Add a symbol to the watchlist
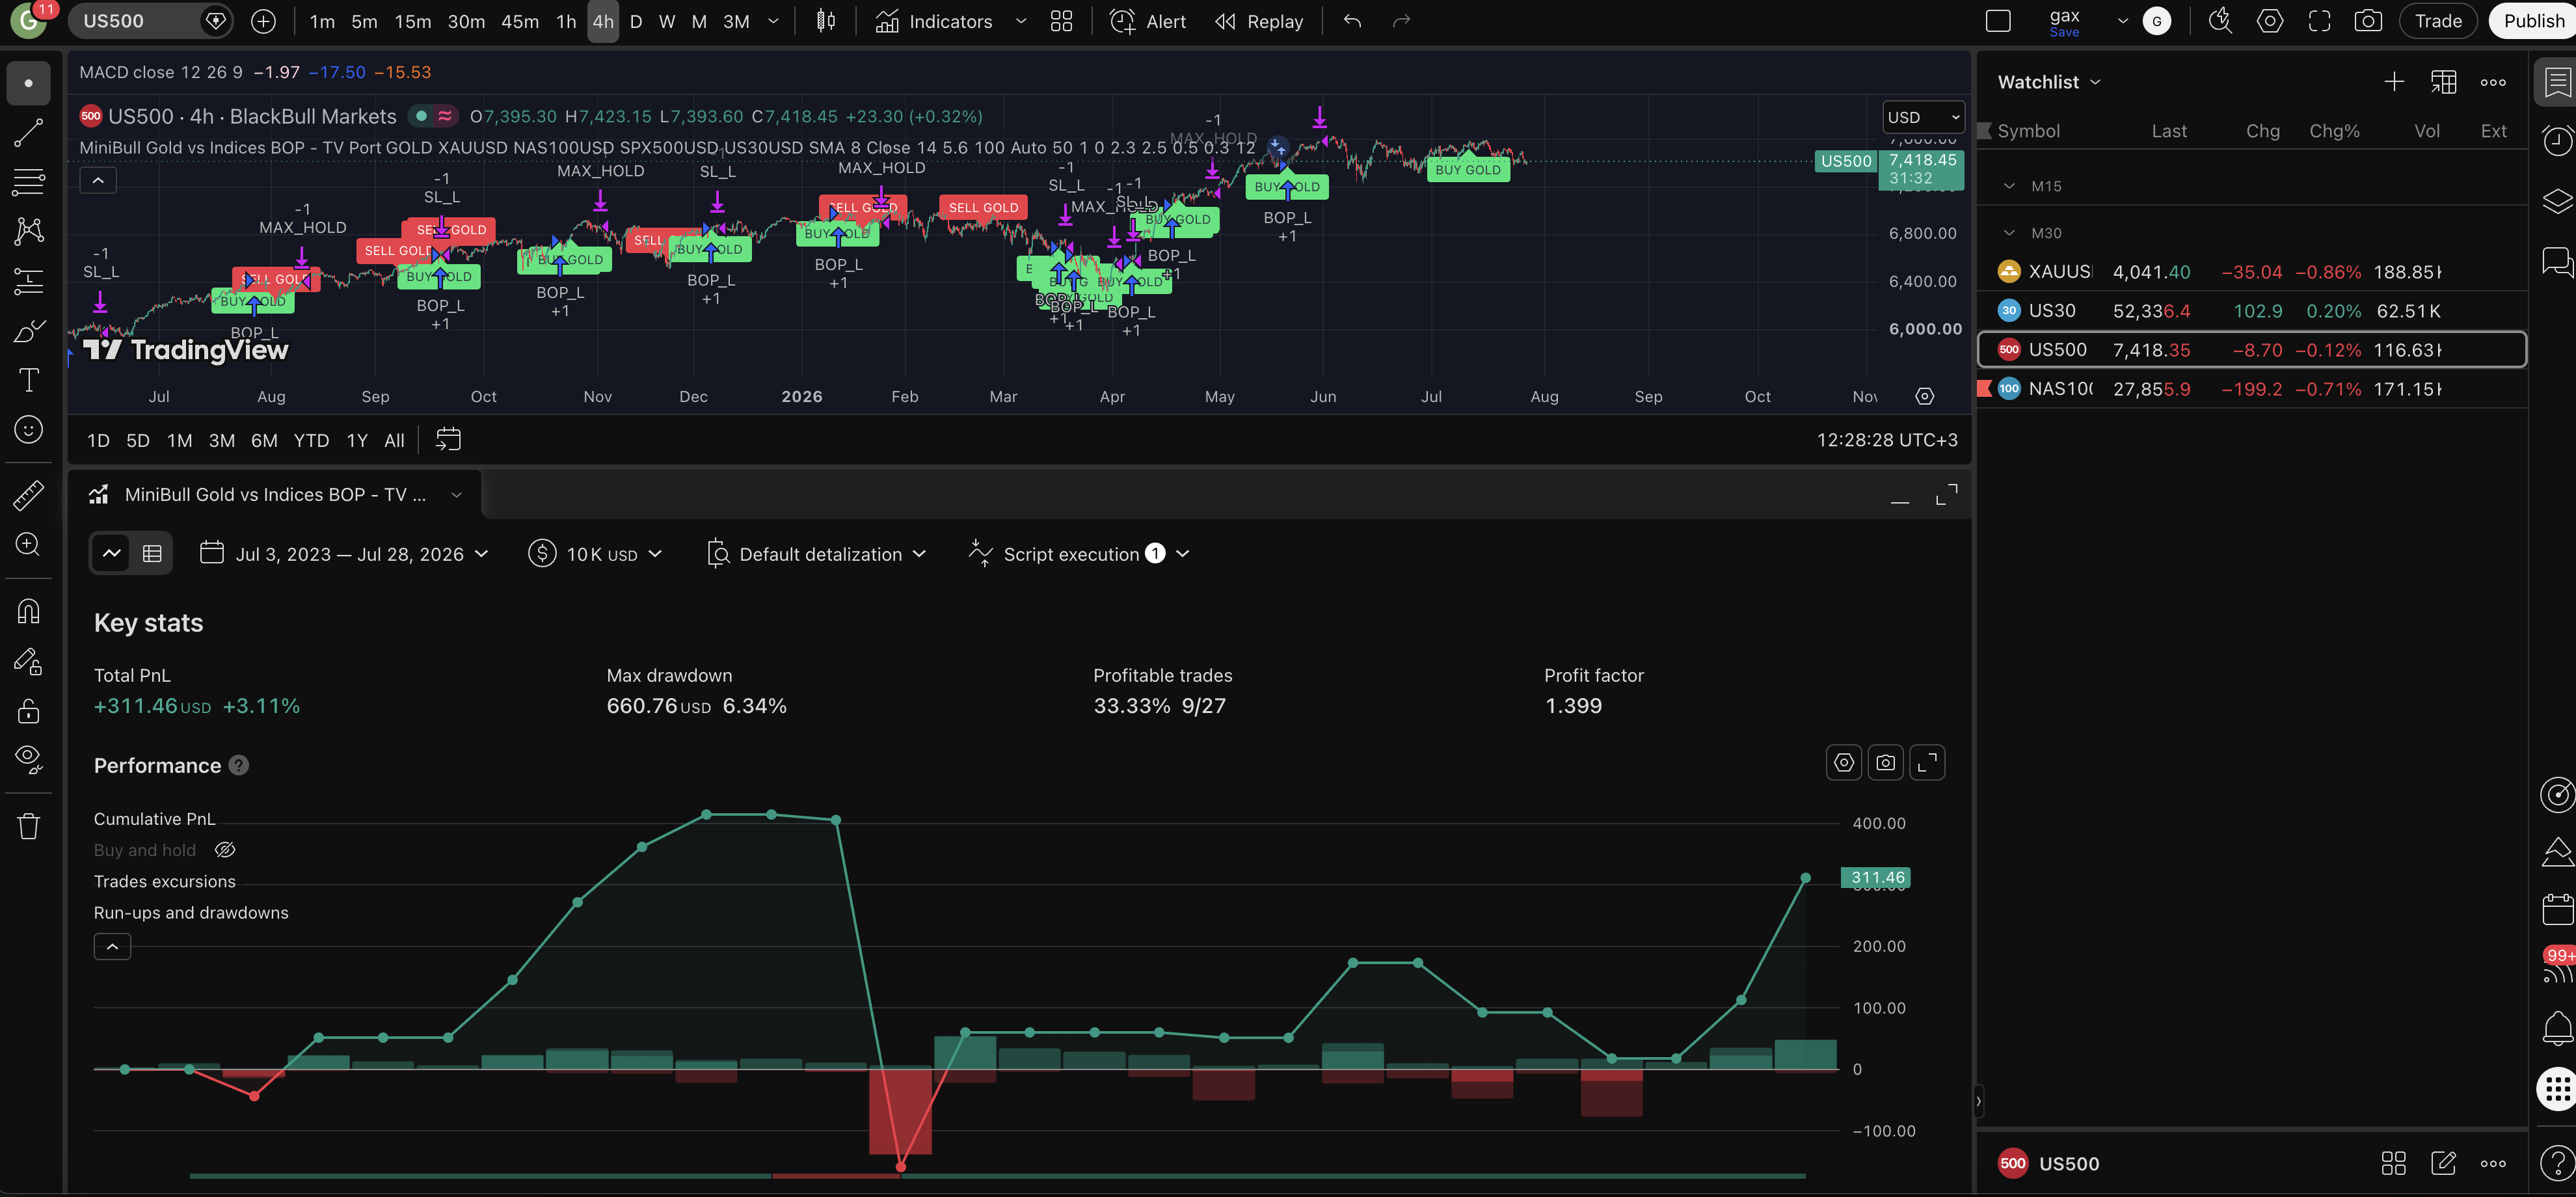 click(x=2394, y=82)
